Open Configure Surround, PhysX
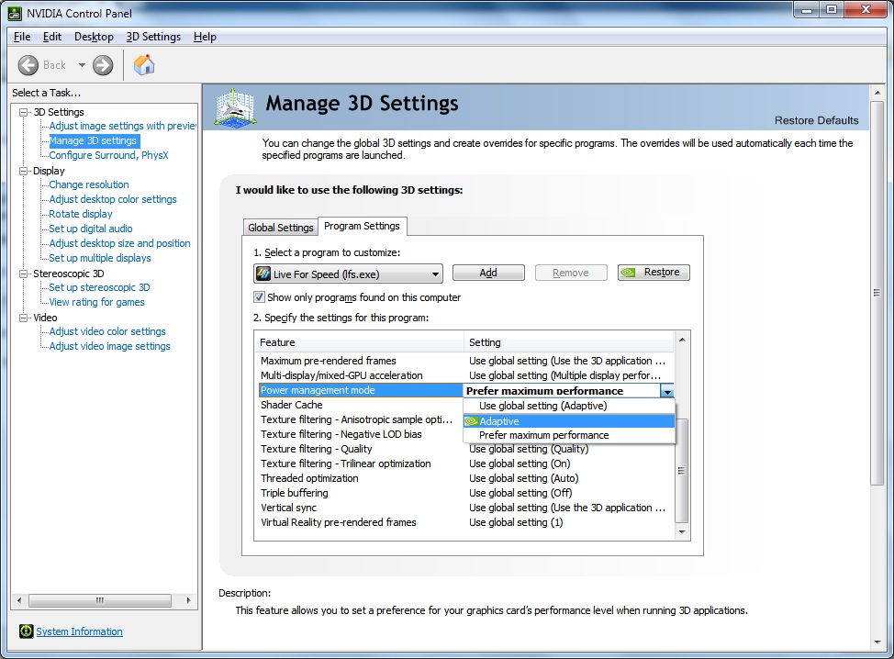This screenshot has width=894, height=659. [108, 155]
